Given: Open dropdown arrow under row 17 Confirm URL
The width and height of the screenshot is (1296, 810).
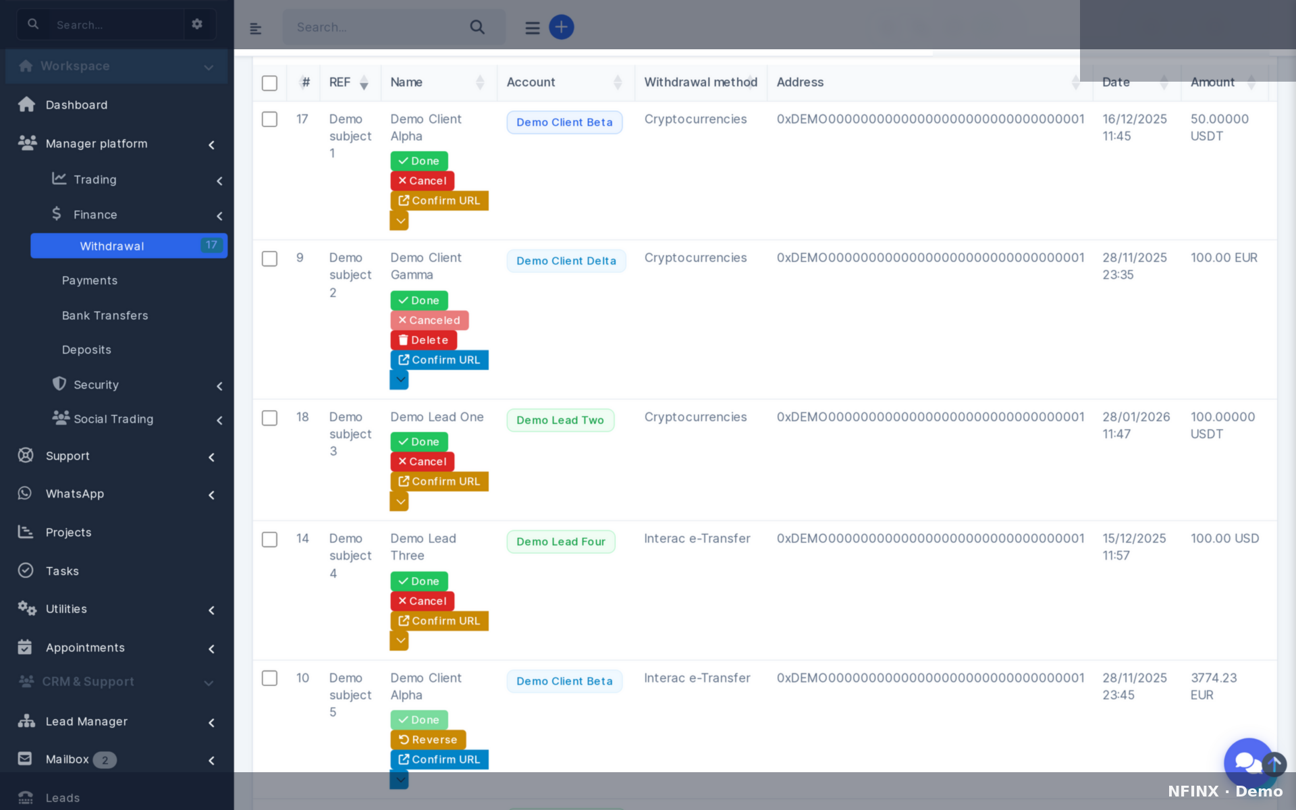Looking at the screenshot, I should (400, 221).
